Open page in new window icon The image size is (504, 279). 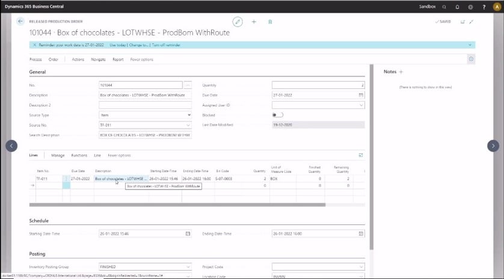point(463,22)
